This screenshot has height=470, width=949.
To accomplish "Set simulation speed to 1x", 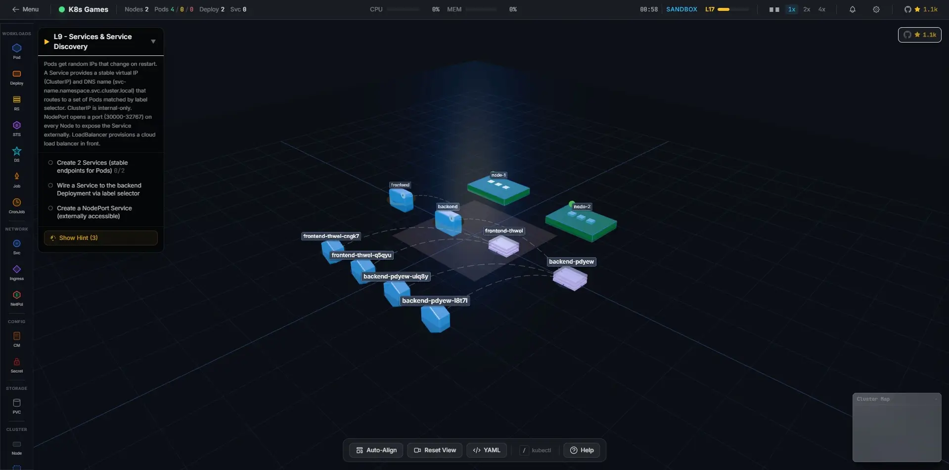I will pos(792,9).
